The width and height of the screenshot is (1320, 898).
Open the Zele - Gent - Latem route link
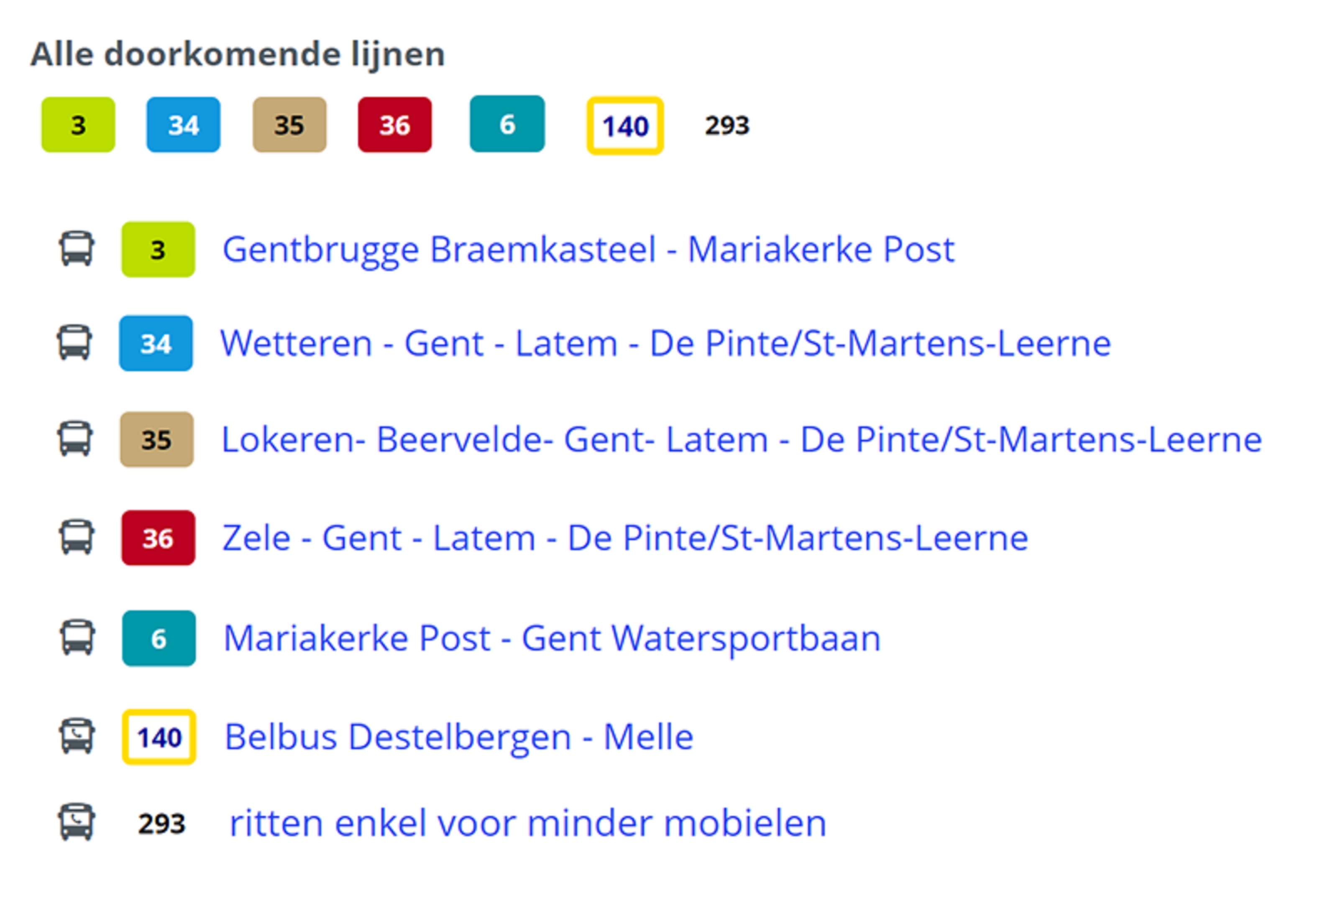click(x=625, y=538)
